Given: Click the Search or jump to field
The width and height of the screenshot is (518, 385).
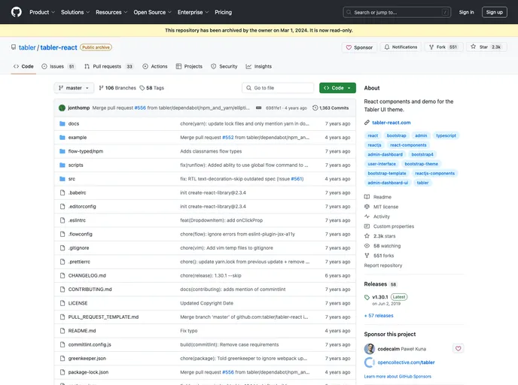Looking at the screenshot, I should (397, 12).
